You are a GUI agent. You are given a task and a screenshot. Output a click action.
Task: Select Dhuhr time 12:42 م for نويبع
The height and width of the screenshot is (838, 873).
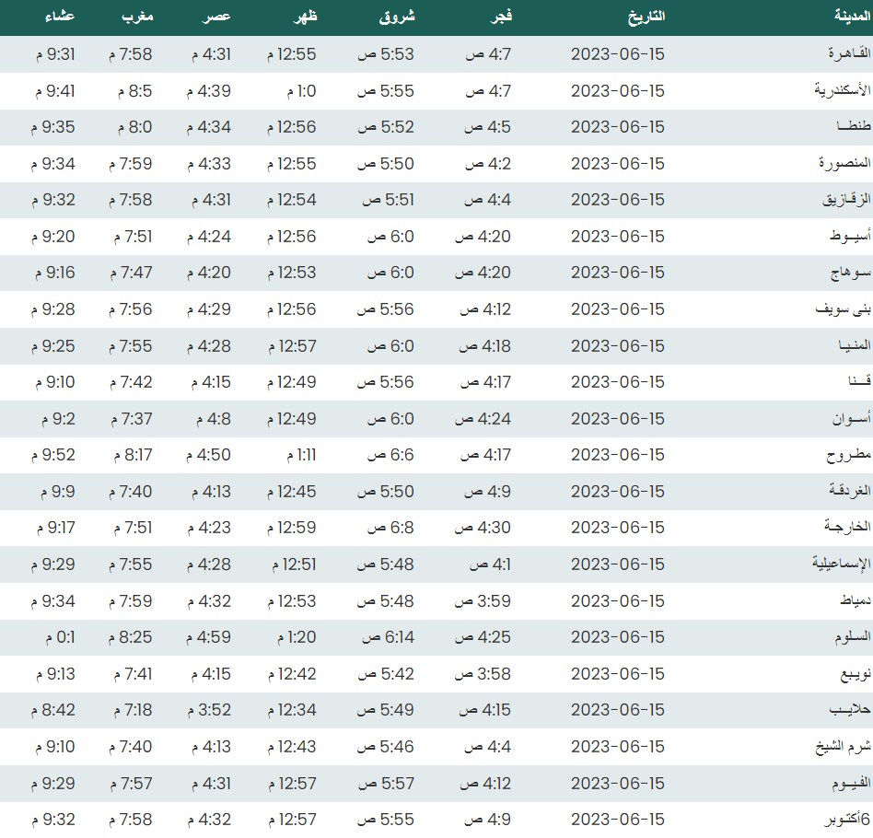click(x=291, y=674)
